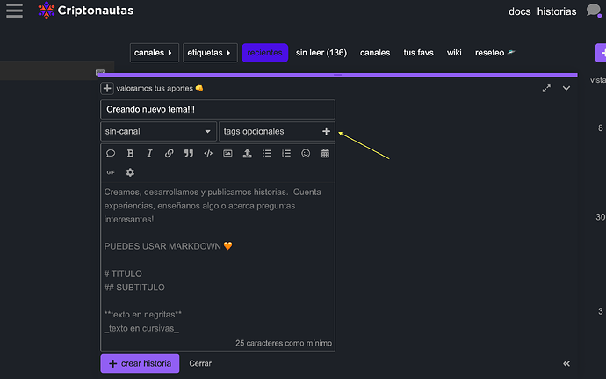Insert a date with the calendar icon
The height and width of the screenshot is (379, 606).
(x=325, y=153)
